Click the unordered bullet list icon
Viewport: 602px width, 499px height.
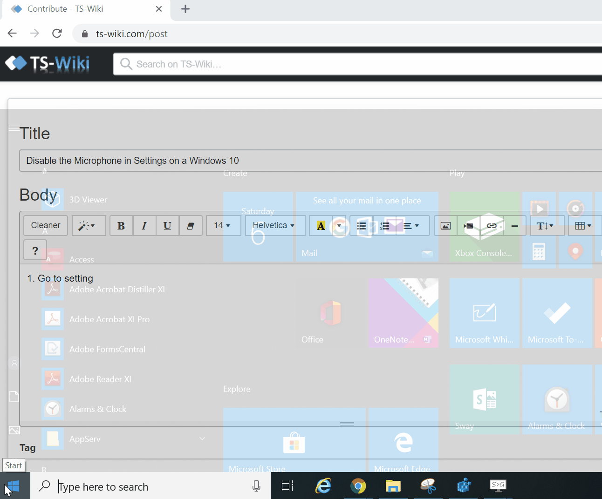point(362,226)
